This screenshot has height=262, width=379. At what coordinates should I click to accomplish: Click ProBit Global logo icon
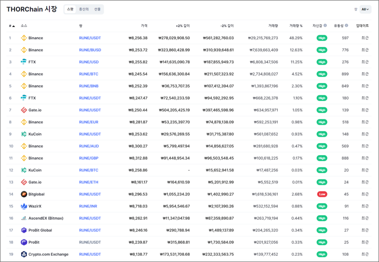pos(24,230)
